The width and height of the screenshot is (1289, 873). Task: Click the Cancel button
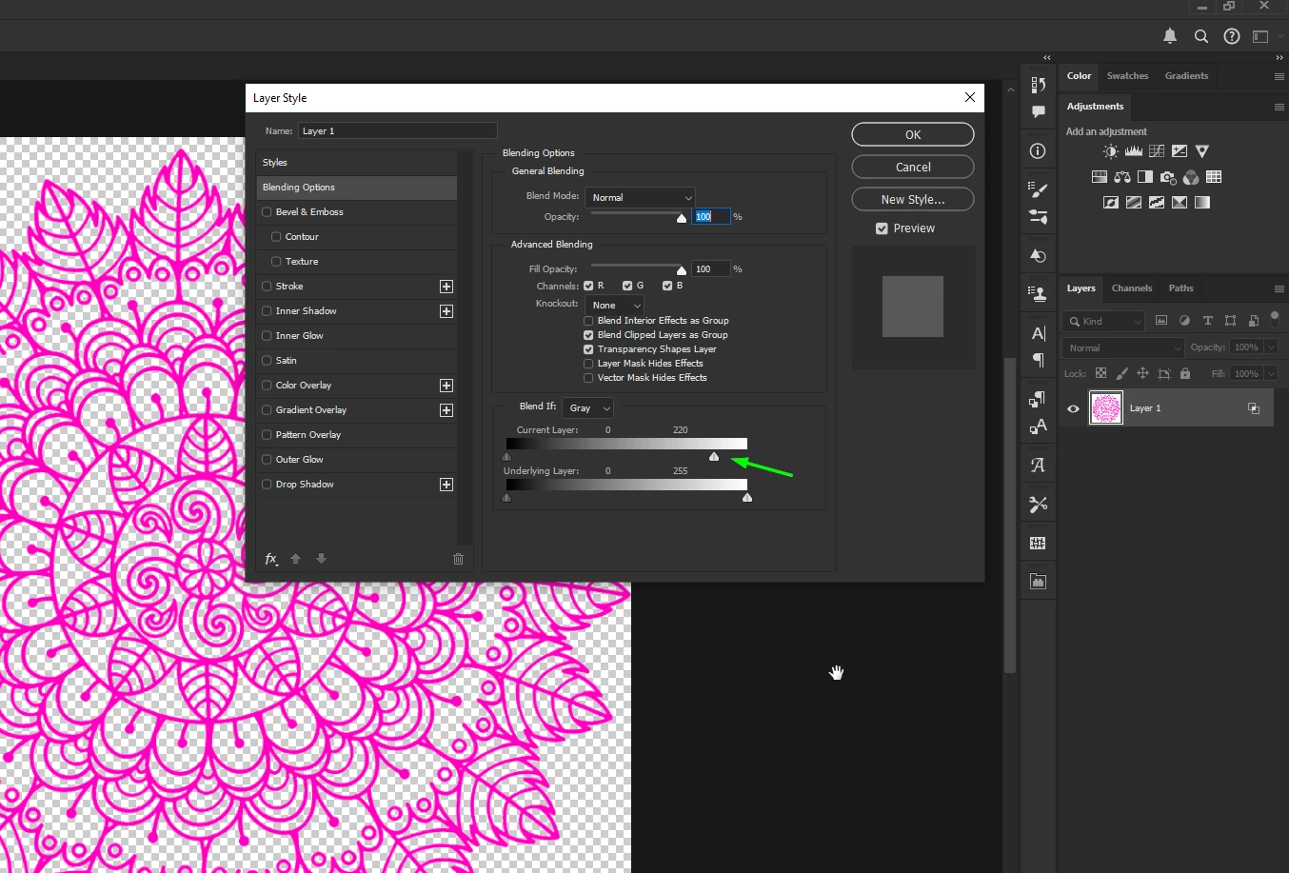click(x=913, y=167)
